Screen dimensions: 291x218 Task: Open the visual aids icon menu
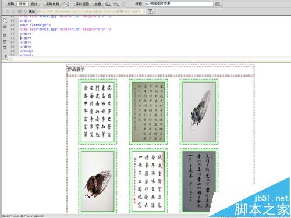[x=116, y=3]
